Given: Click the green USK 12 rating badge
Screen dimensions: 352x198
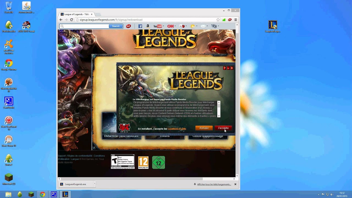Looking at the screenshot, I should [x=159, y=163].
